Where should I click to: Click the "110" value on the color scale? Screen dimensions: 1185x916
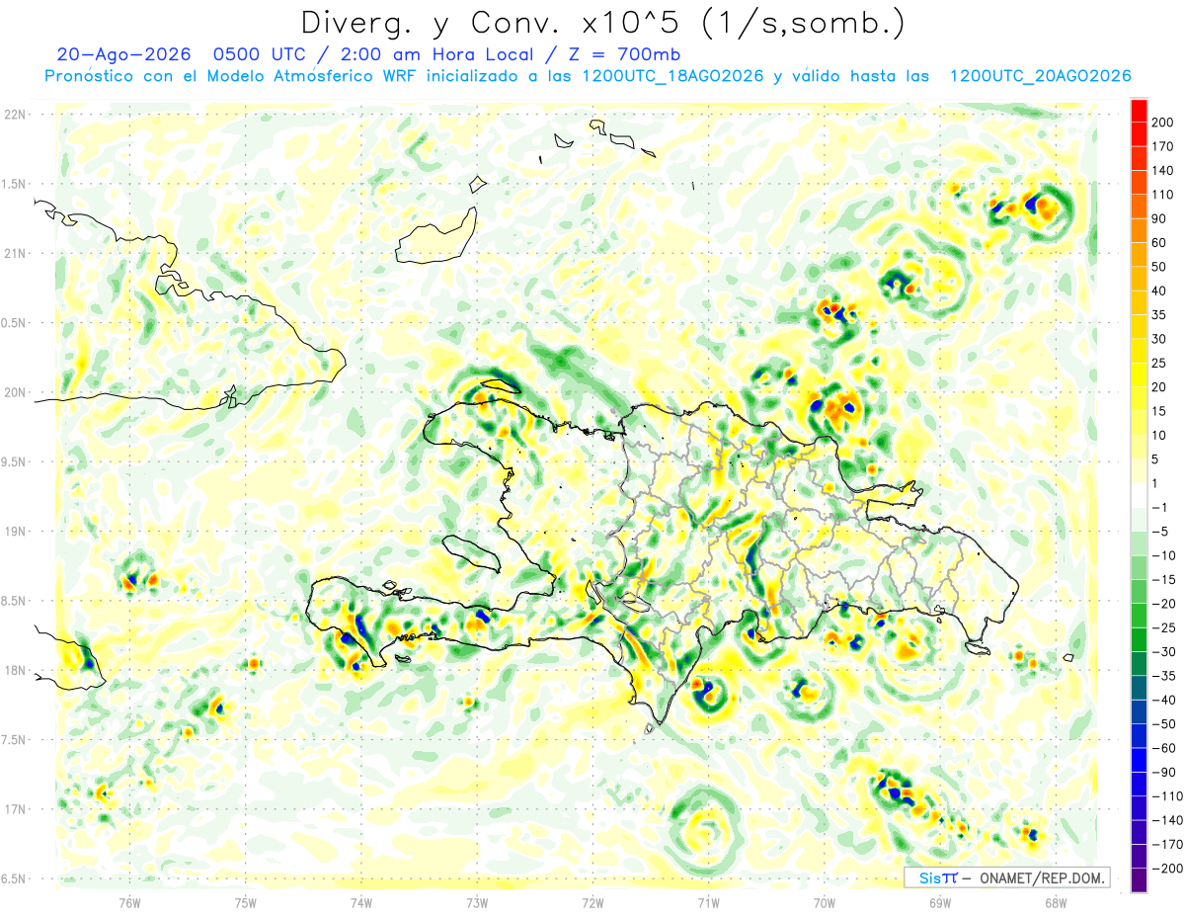(x=1163, y=195)
